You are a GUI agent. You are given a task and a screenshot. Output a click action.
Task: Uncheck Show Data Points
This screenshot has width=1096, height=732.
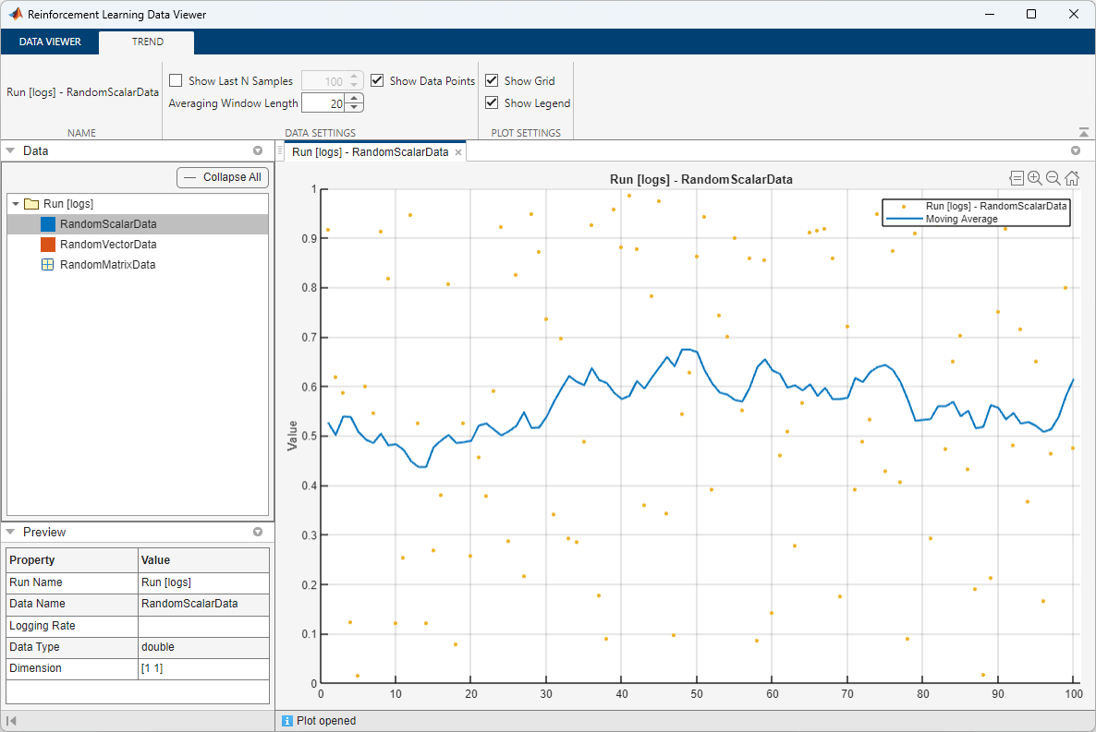point(377,81)
